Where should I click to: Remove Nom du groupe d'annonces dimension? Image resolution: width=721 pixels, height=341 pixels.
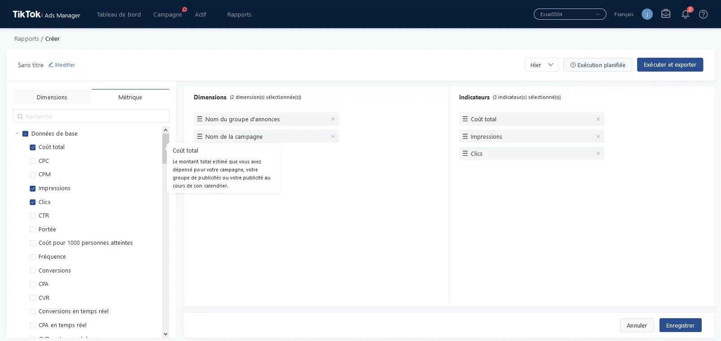tap(333, 119)
